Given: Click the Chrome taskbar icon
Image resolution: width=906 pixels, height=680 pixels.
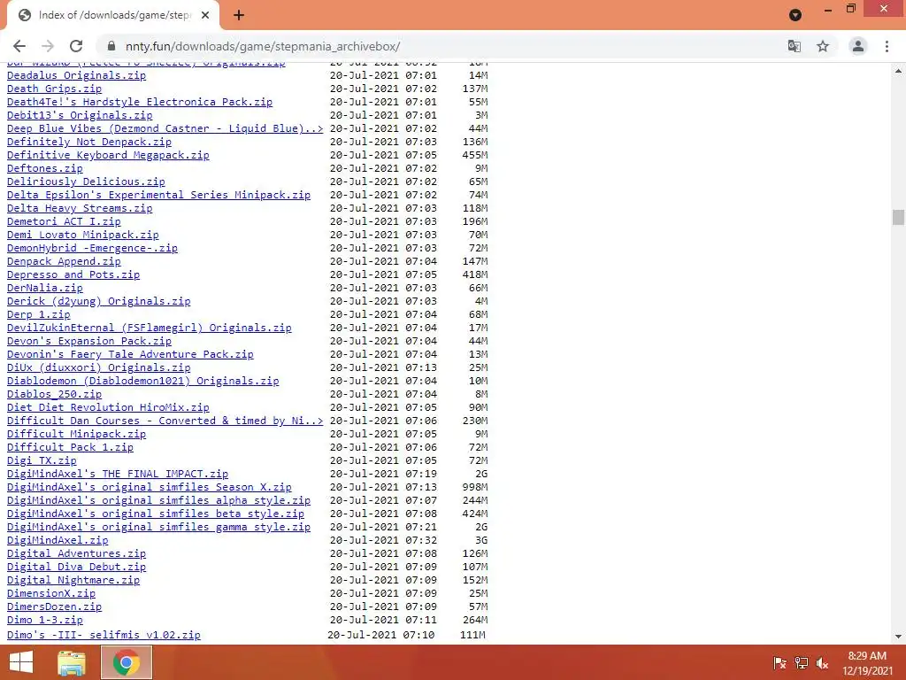Looking at the screenshot, I should click(127, 662).
